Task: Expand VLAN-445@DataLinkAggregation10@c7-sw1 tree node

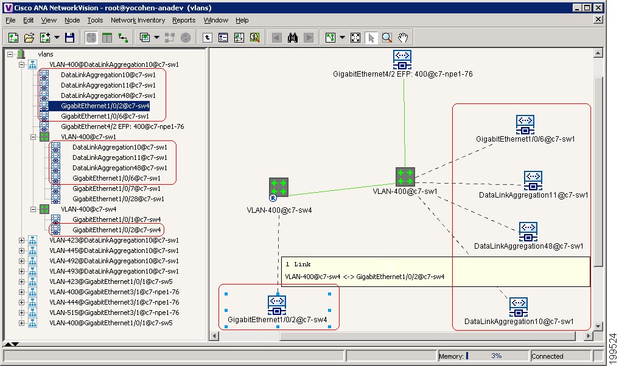Action: click(22, 250)
